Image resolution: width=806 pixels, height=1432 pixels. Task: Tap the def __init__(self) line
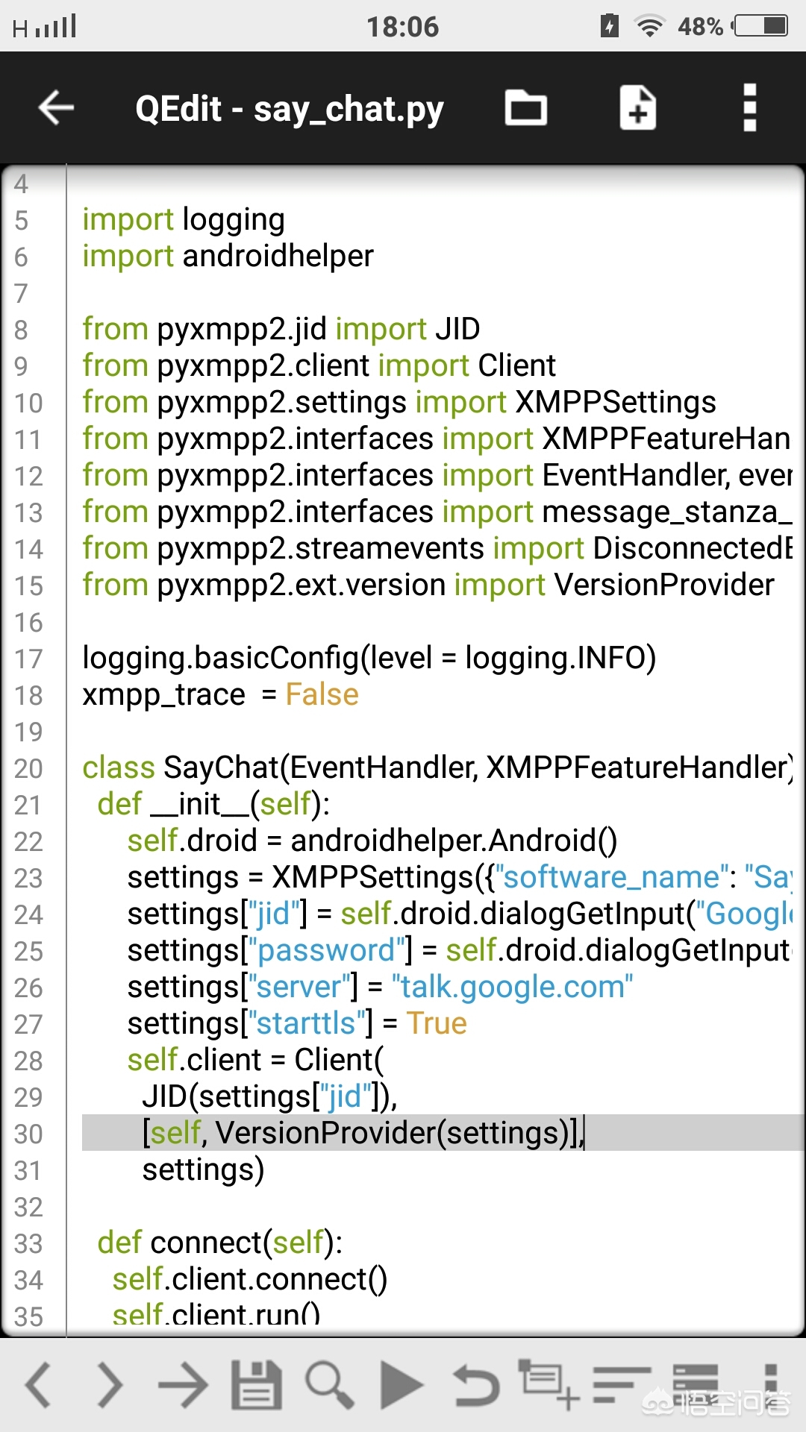(x=213, y=804)
